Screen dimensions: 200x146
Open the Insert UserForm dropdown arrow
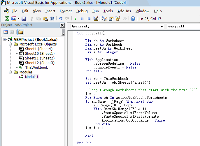pyautogui.click(x=18, y=19)
